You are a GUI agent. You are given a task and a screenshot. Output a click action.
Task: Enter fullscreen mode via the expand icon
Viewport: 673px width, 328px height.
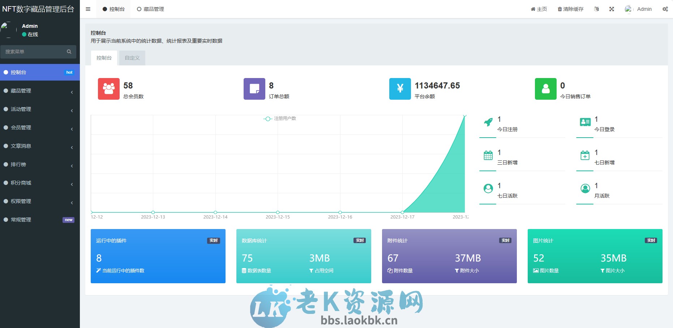612,9
